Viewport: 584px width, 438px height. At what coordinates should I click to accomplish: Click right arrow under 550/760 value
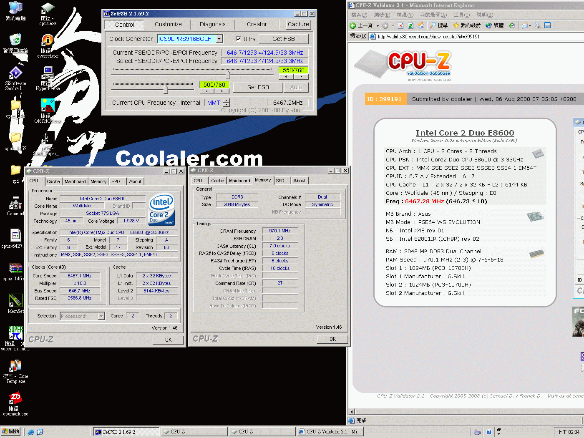pyautogui.click(x=301, y=77)
